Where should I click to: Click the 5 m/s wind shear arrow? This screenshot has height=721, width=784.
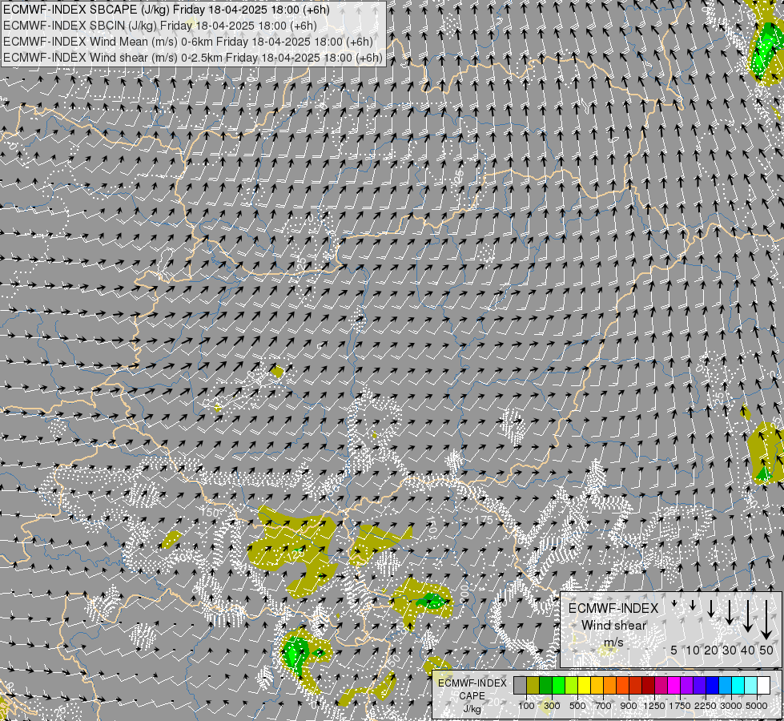point(674,603)
